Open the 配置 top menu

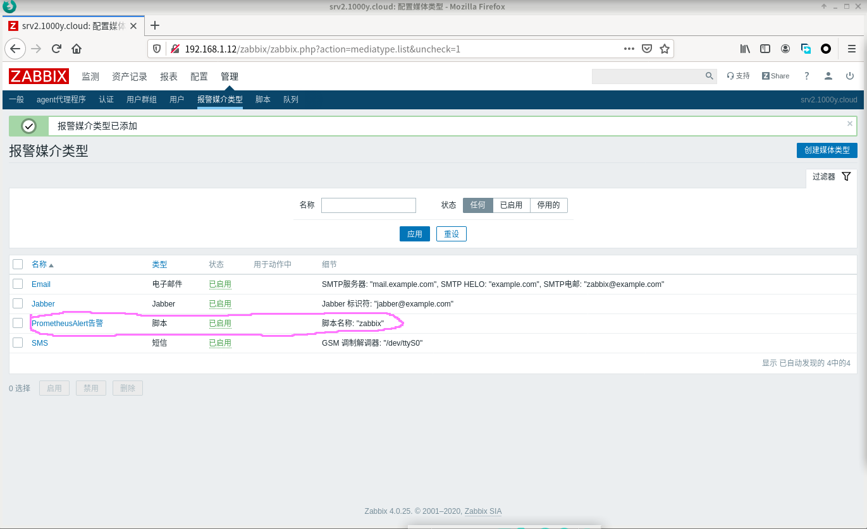(x=199, y=76)
